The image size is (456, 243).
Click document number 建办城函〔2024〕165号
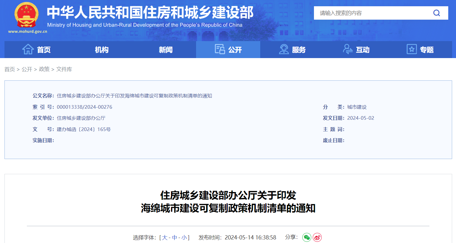pos(84,129)
